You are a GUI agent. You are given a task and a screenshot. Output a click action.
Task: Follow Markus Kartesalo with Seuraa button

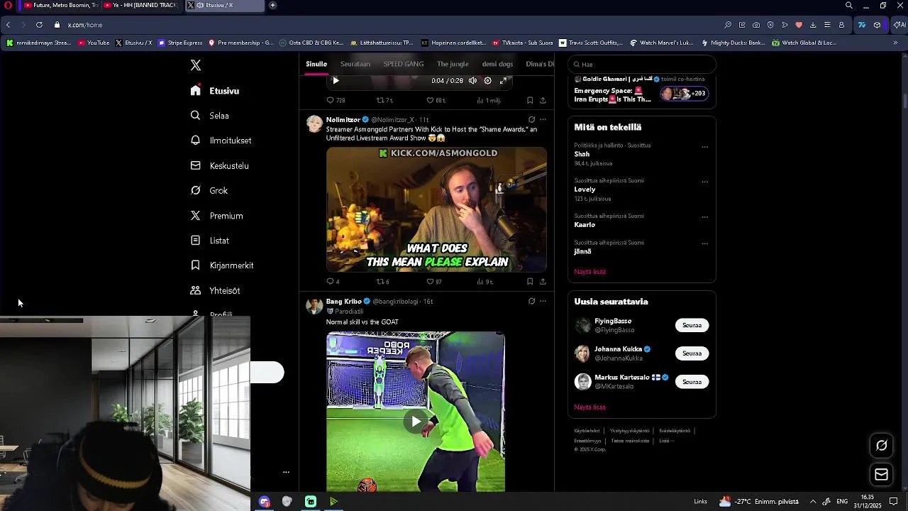tap(692, 382)
